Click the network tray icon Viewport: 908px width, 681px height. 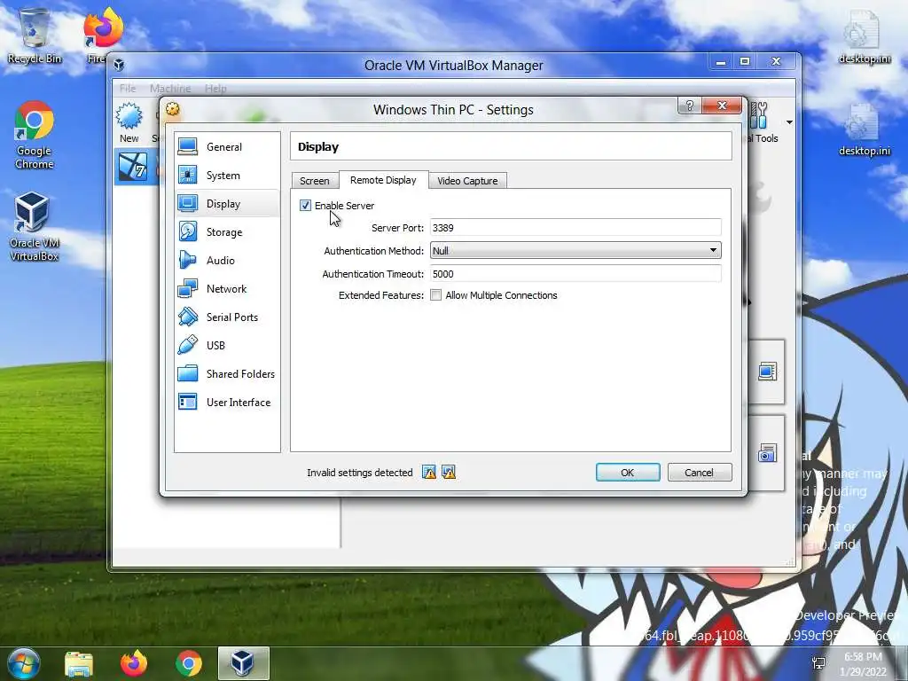(818, 663)
